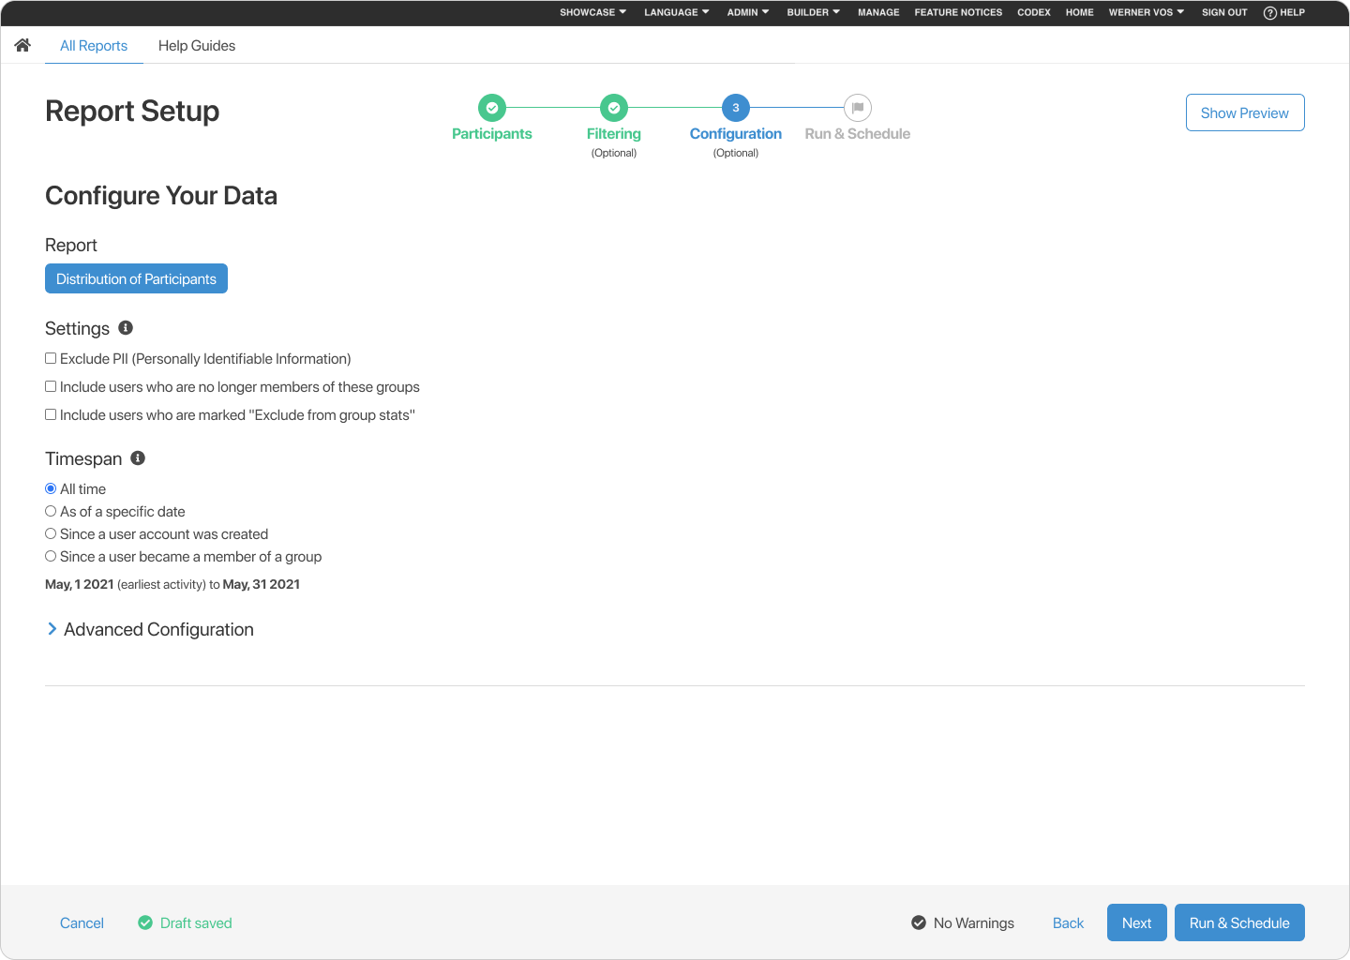The height and width of the screenshot is (960, 1350).
Task: Select the Distribution of Participants report chip
Action: (136, 278)
